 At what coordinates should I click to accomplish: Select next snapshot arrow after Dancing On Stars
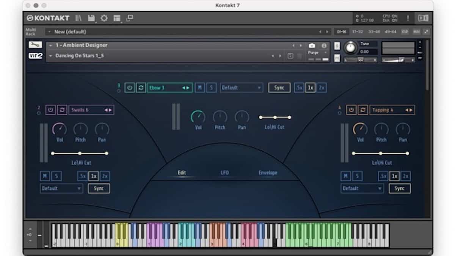pos(280,56)
